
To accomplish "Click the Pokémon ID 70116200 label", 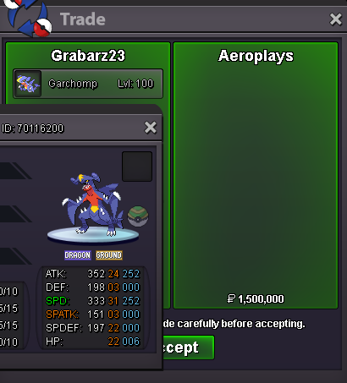I will [33, 129].
